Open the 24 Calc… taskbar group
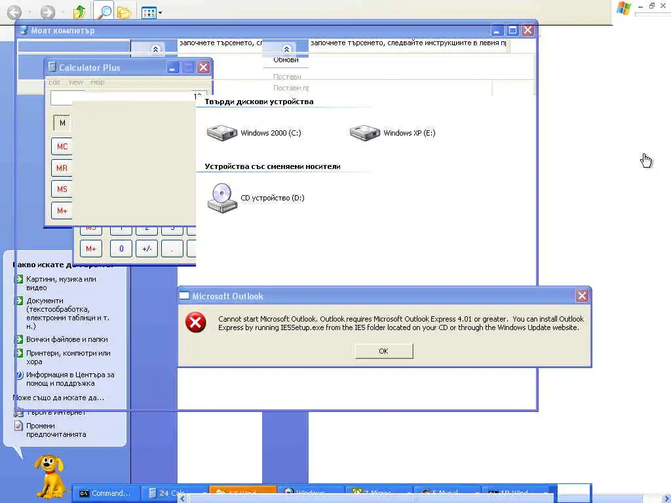 click(x=174, y=493)
